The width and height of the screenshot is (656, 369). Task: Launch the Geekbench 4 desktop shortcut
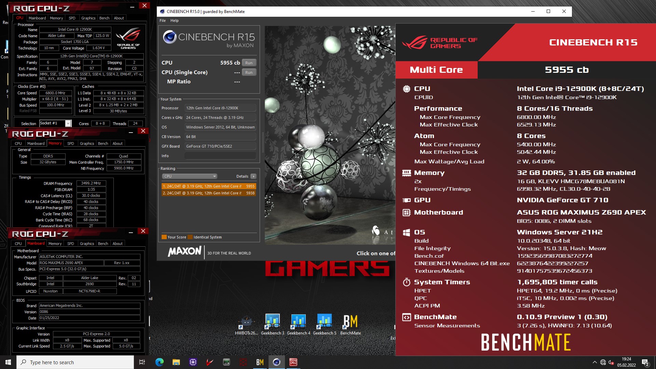coord(299,325)
